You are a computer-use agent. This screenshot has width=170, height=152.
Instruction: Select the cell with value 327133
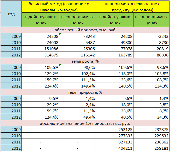(x=115, y=142)
